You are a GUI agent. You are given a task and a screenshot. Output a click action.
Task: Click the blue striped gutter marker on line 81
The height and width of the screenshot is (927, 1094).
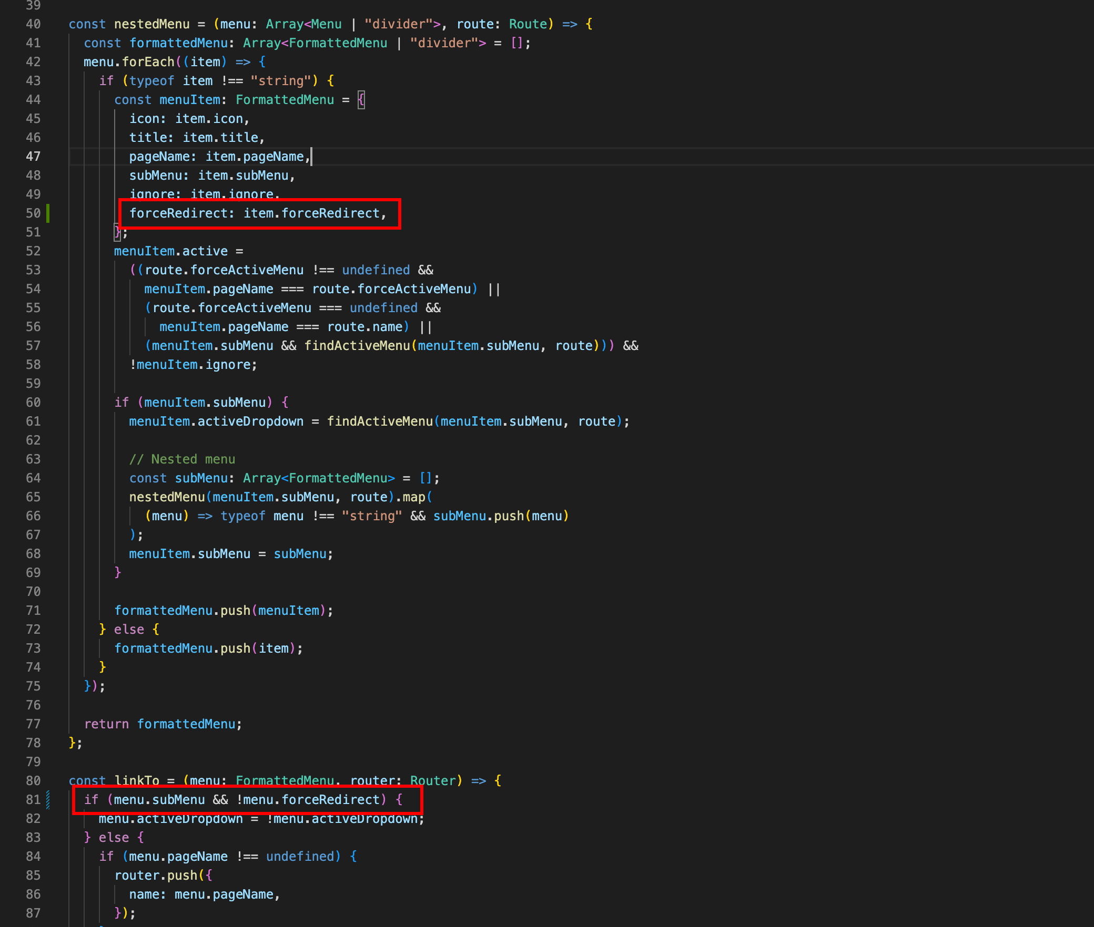click(x=48, y=799)
